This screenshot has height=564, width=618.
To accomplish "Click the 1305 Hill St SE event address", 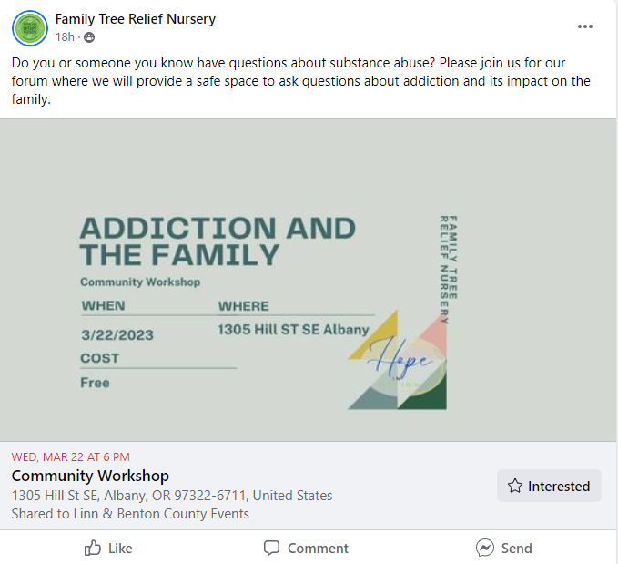I will click(x=172, y=496).
